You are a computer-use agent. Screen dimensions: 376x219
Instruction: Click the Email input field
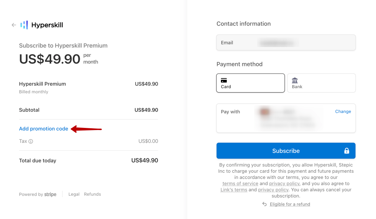(286, 42)
